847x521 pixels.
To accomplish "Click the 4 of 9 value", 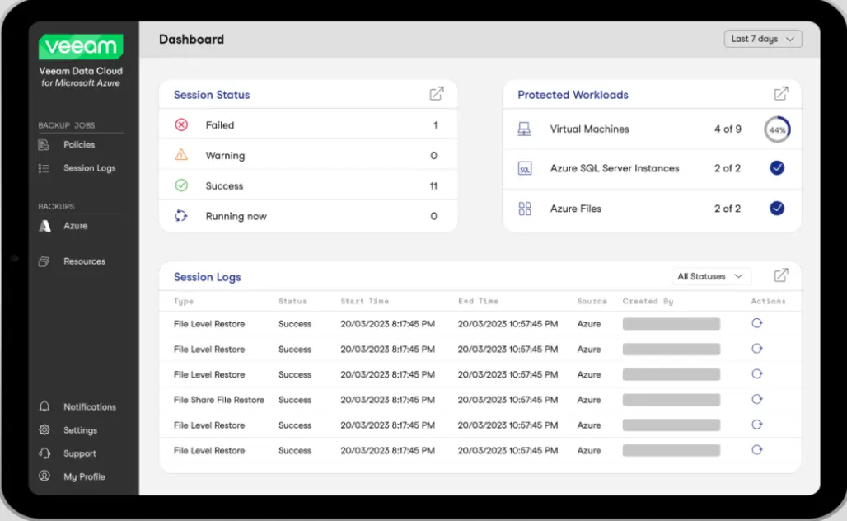I will (x=728, y=129).
